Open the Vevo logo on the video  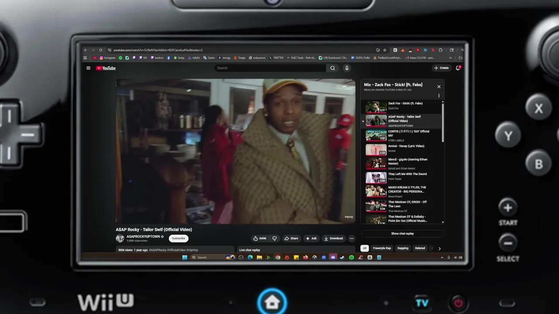pos(349,217)
